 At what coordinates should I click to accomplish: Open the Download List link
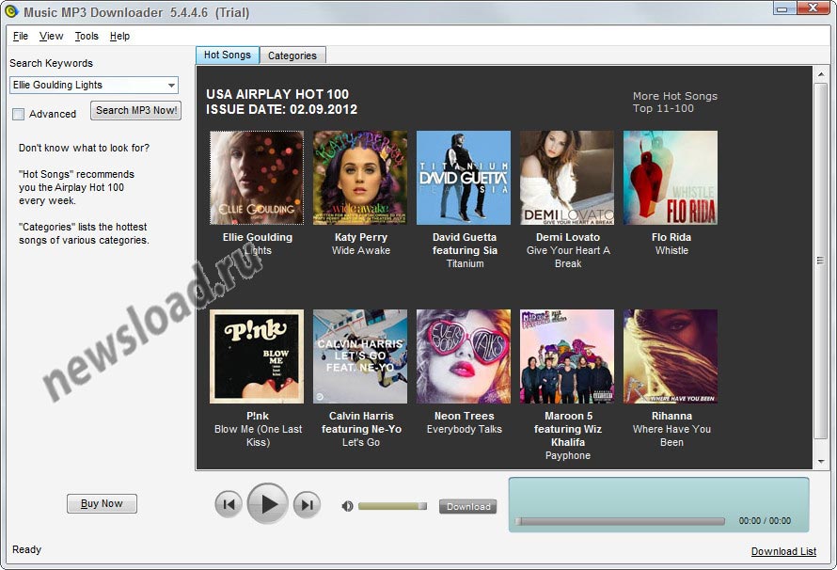[783, 551]
